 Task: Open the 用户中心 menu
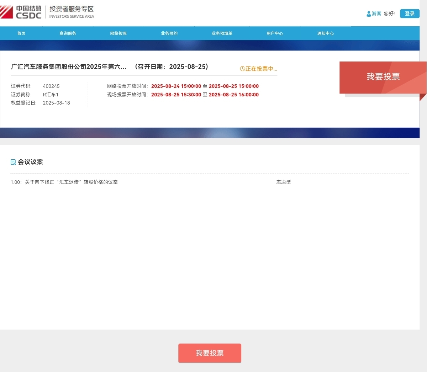pos(275,33)
